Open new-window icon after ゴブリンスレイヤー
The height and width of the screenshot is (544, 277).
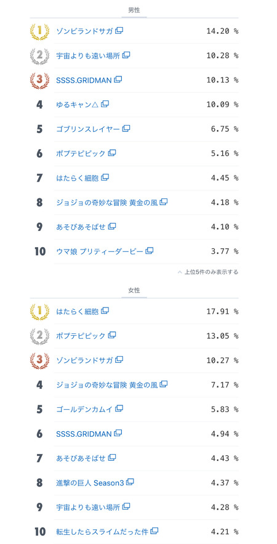pyautogui.click(x=126, y=129)
